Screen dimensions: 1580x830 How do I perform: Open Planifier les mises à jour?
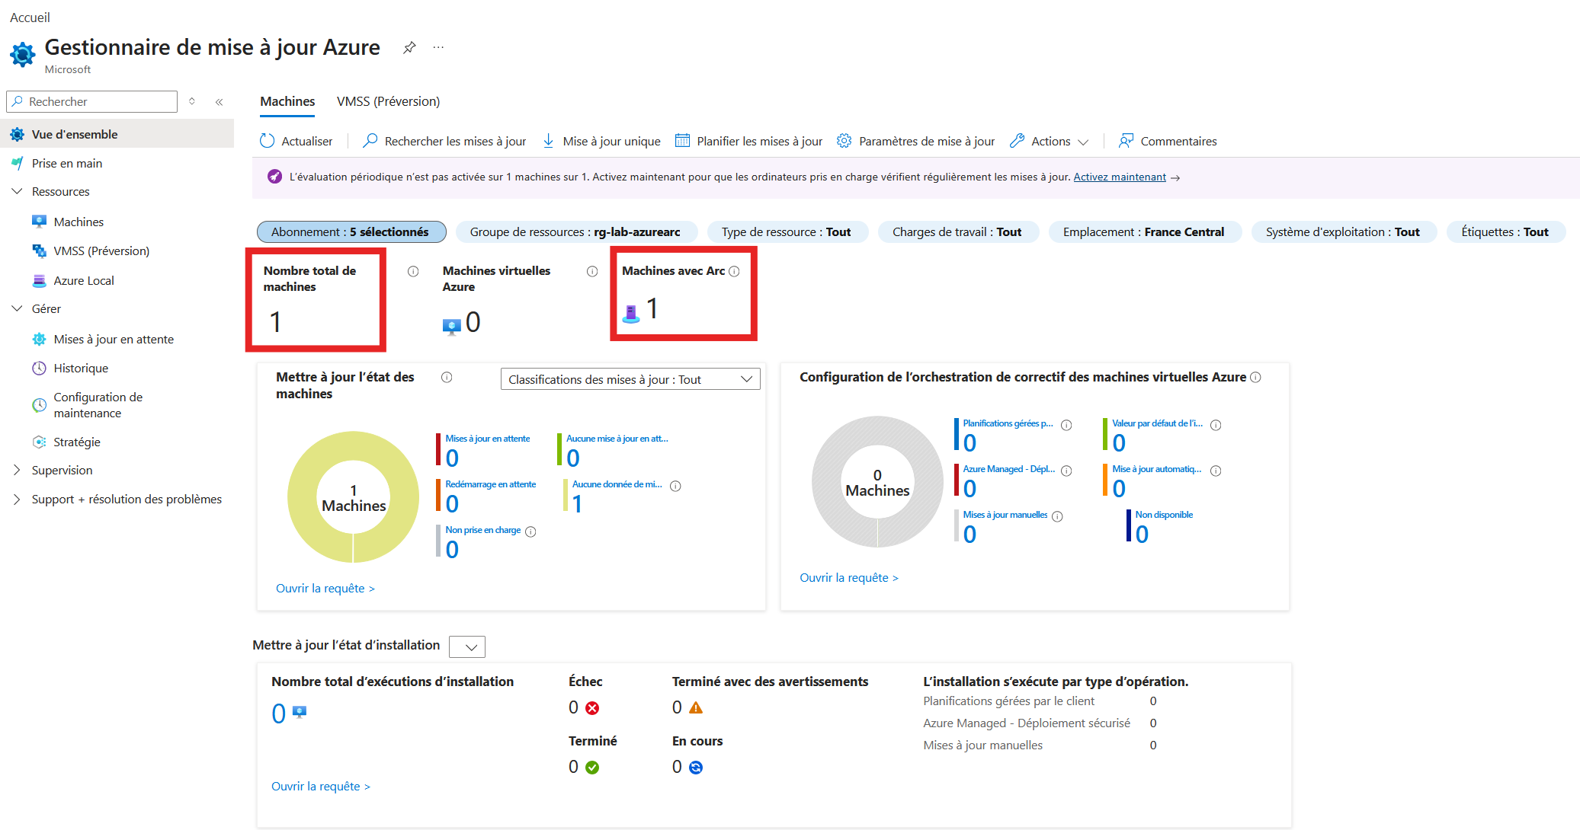pos(749,141)
